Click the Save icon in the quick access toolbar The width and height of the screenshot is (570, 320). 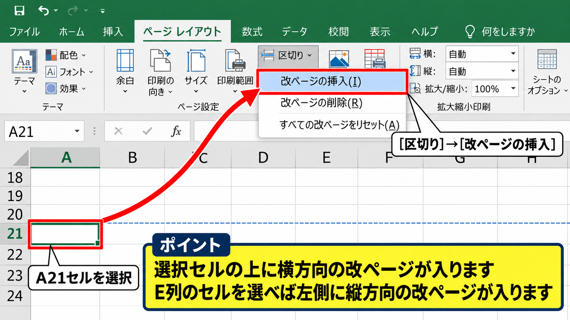(x=19, y=11)
